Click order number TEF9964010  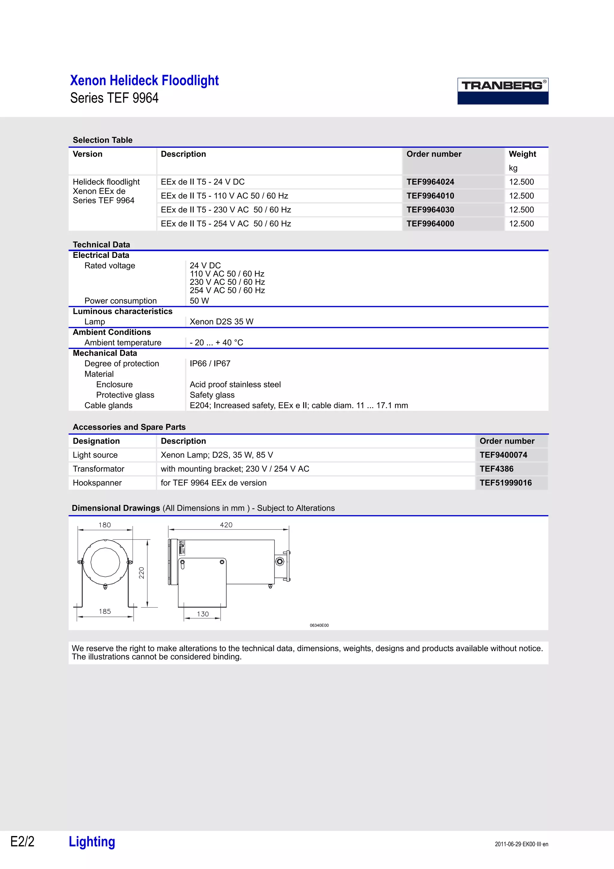pyautogui.click(x=430, y=196)
